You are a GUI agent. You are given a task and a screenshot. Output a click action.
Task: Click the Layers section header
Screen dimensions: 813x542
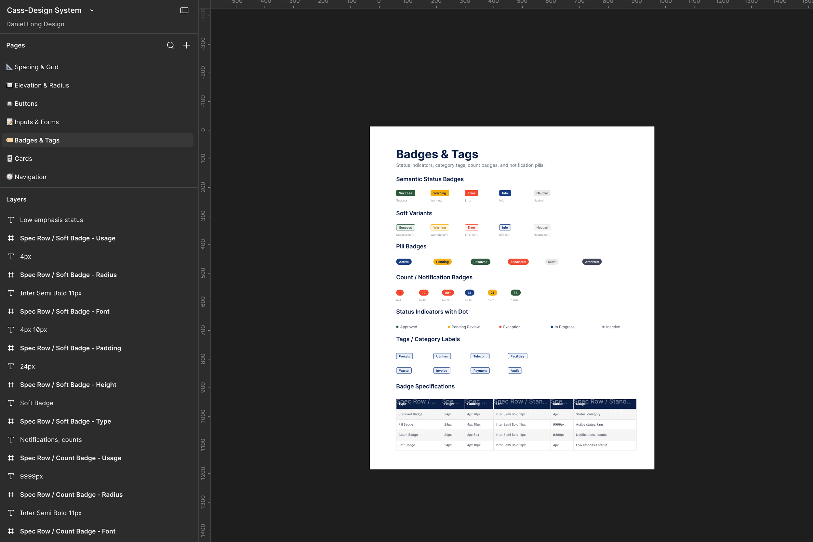click(16, 199)
